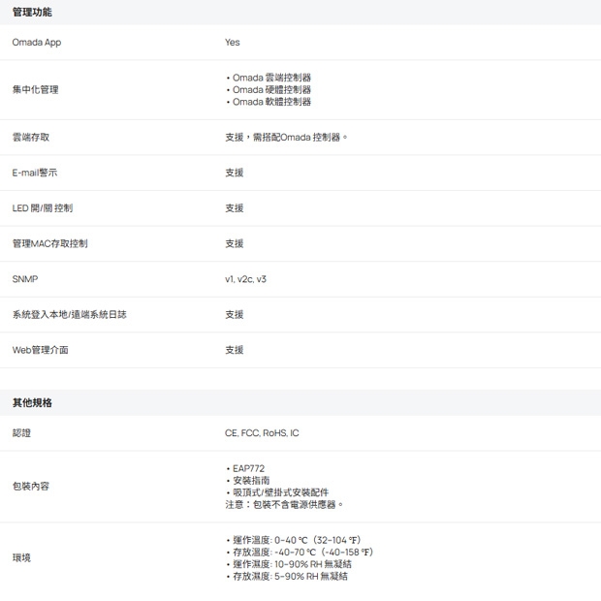Viewport: 601px width, 601px height.
Task: Click 吸頂式/壁掛式安裝配件 list item
Action: [x=280, y=492]
